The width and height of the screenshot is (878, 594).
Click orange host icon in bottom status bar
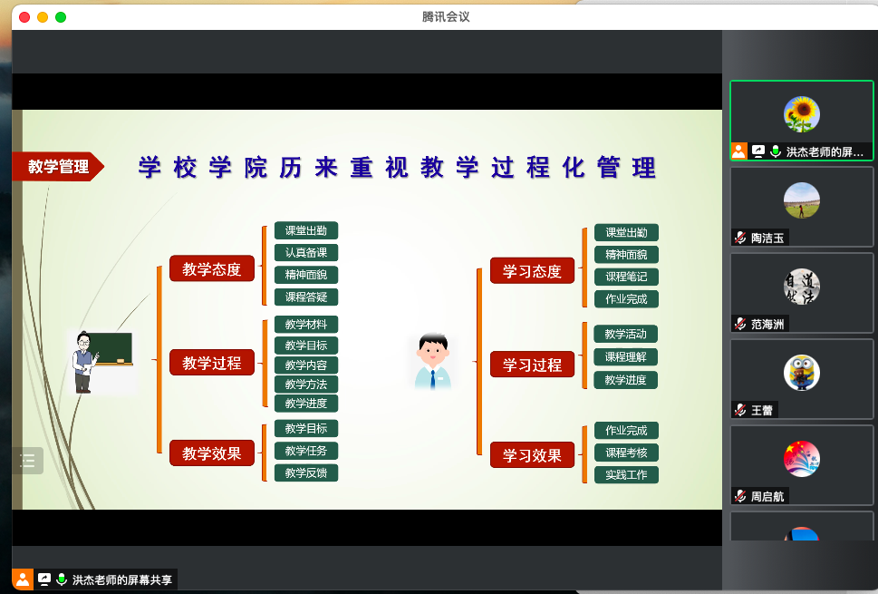click(x=23, y=579)
